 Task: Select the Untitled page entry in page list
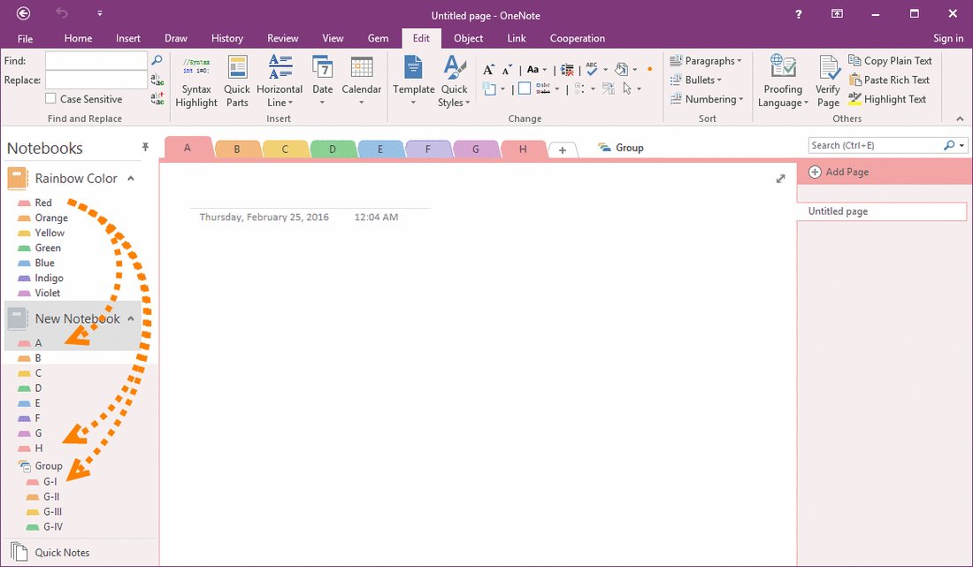pyautogui.click(x=882, y=211)
